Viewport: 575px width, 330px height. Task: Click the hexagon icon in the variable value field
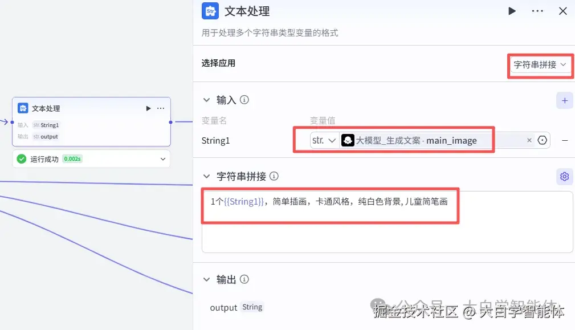(x=542, y=140)
